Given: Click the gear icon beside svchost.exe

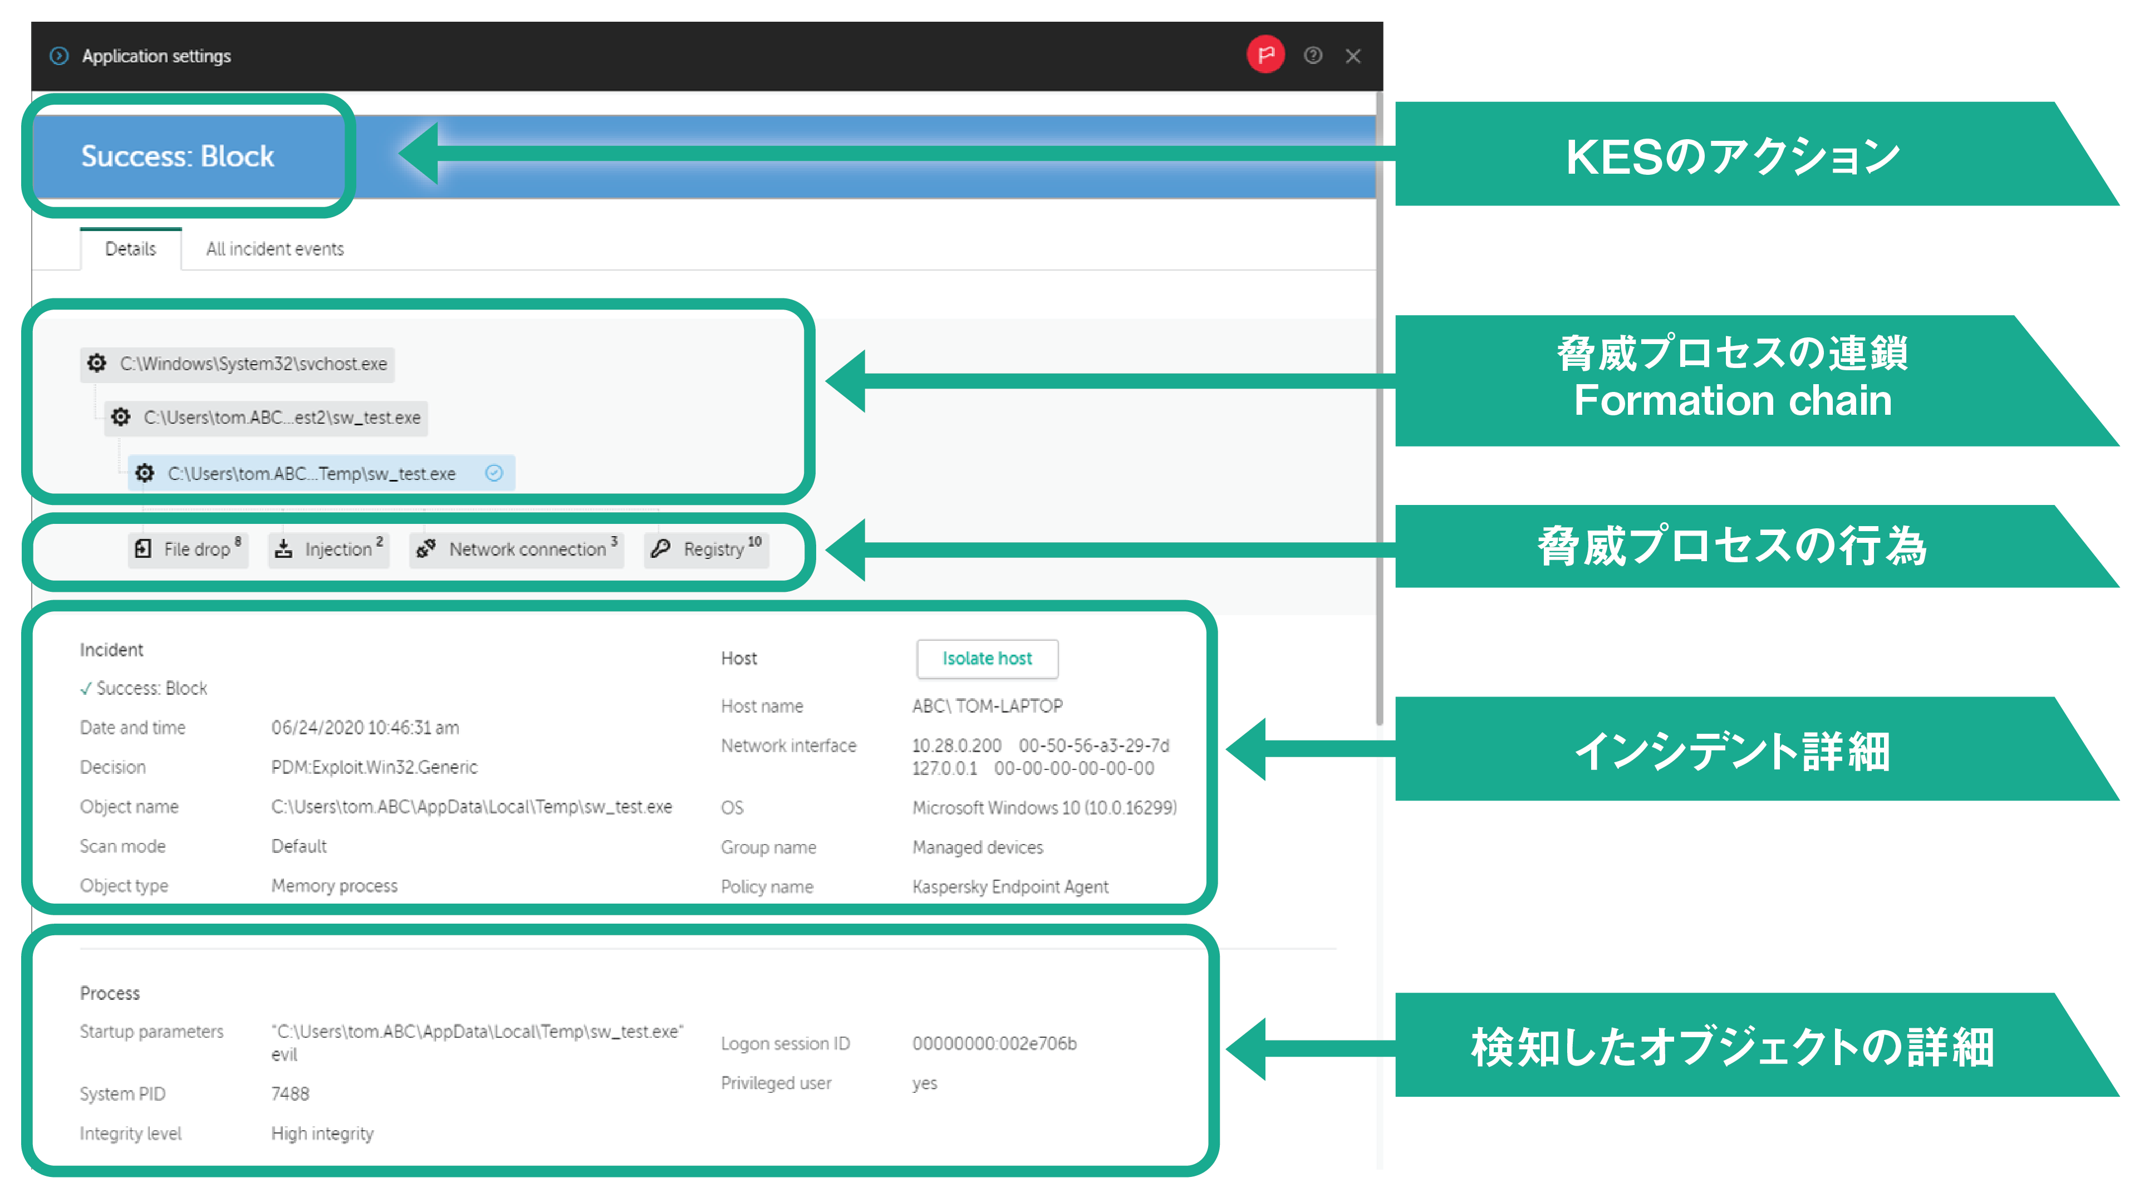Looking at the screenshot, I should click(97, 363).
